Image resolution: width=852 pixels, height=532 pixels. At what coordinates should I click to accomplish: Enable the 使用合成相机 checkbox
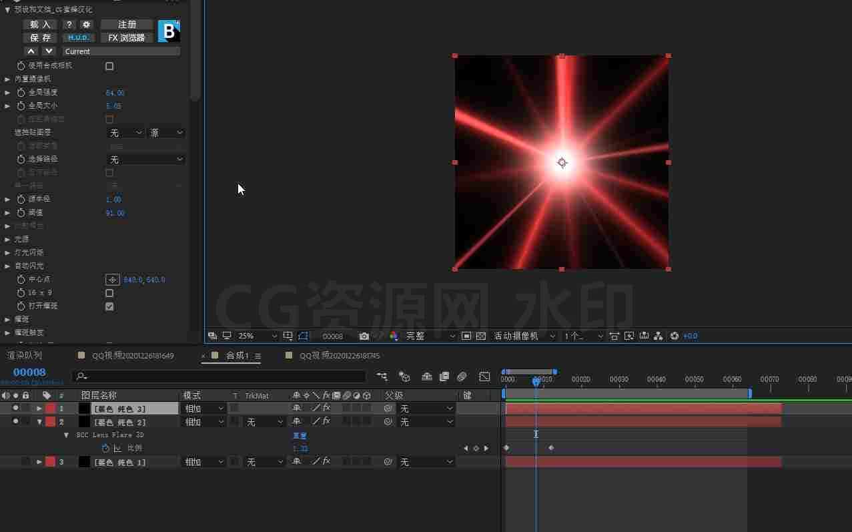(x=109, y=66)
